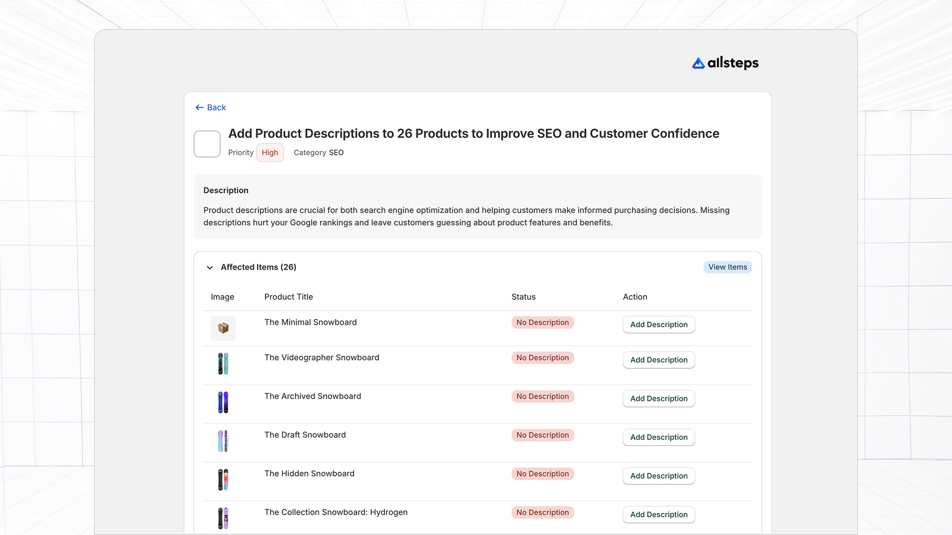The width and height of the screenshot is (952, 535).
Task: Collapse the Affected Items section chevron
Action: tap(209, 267)
